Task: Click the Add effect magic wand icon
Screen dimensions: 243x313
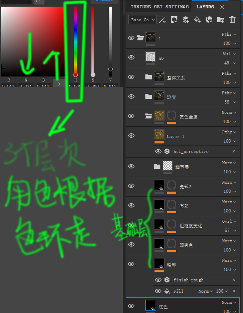Action: (162, 20)
